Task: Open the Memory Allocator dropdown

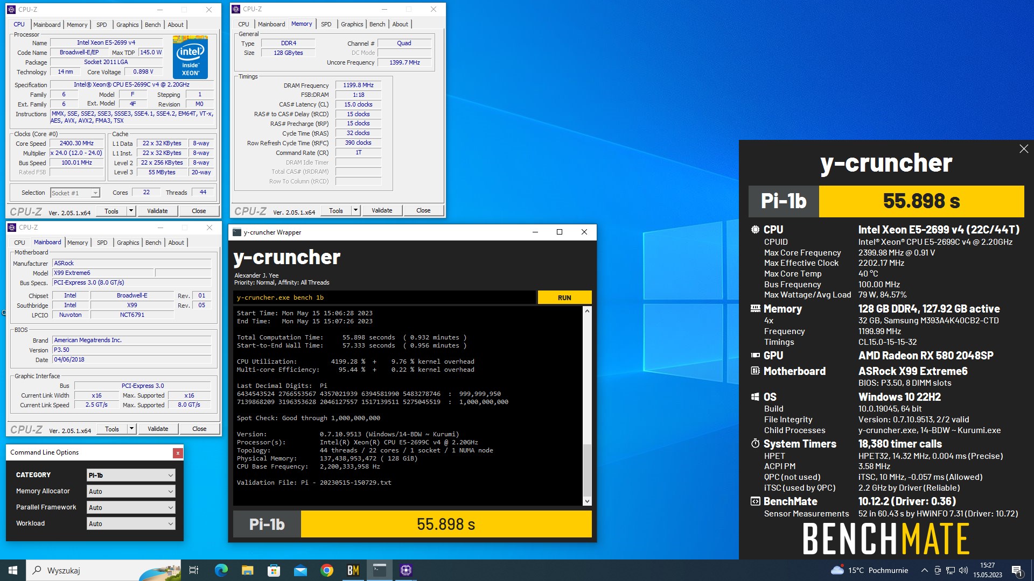Action: pyautogui.click(x=131, y=491)
